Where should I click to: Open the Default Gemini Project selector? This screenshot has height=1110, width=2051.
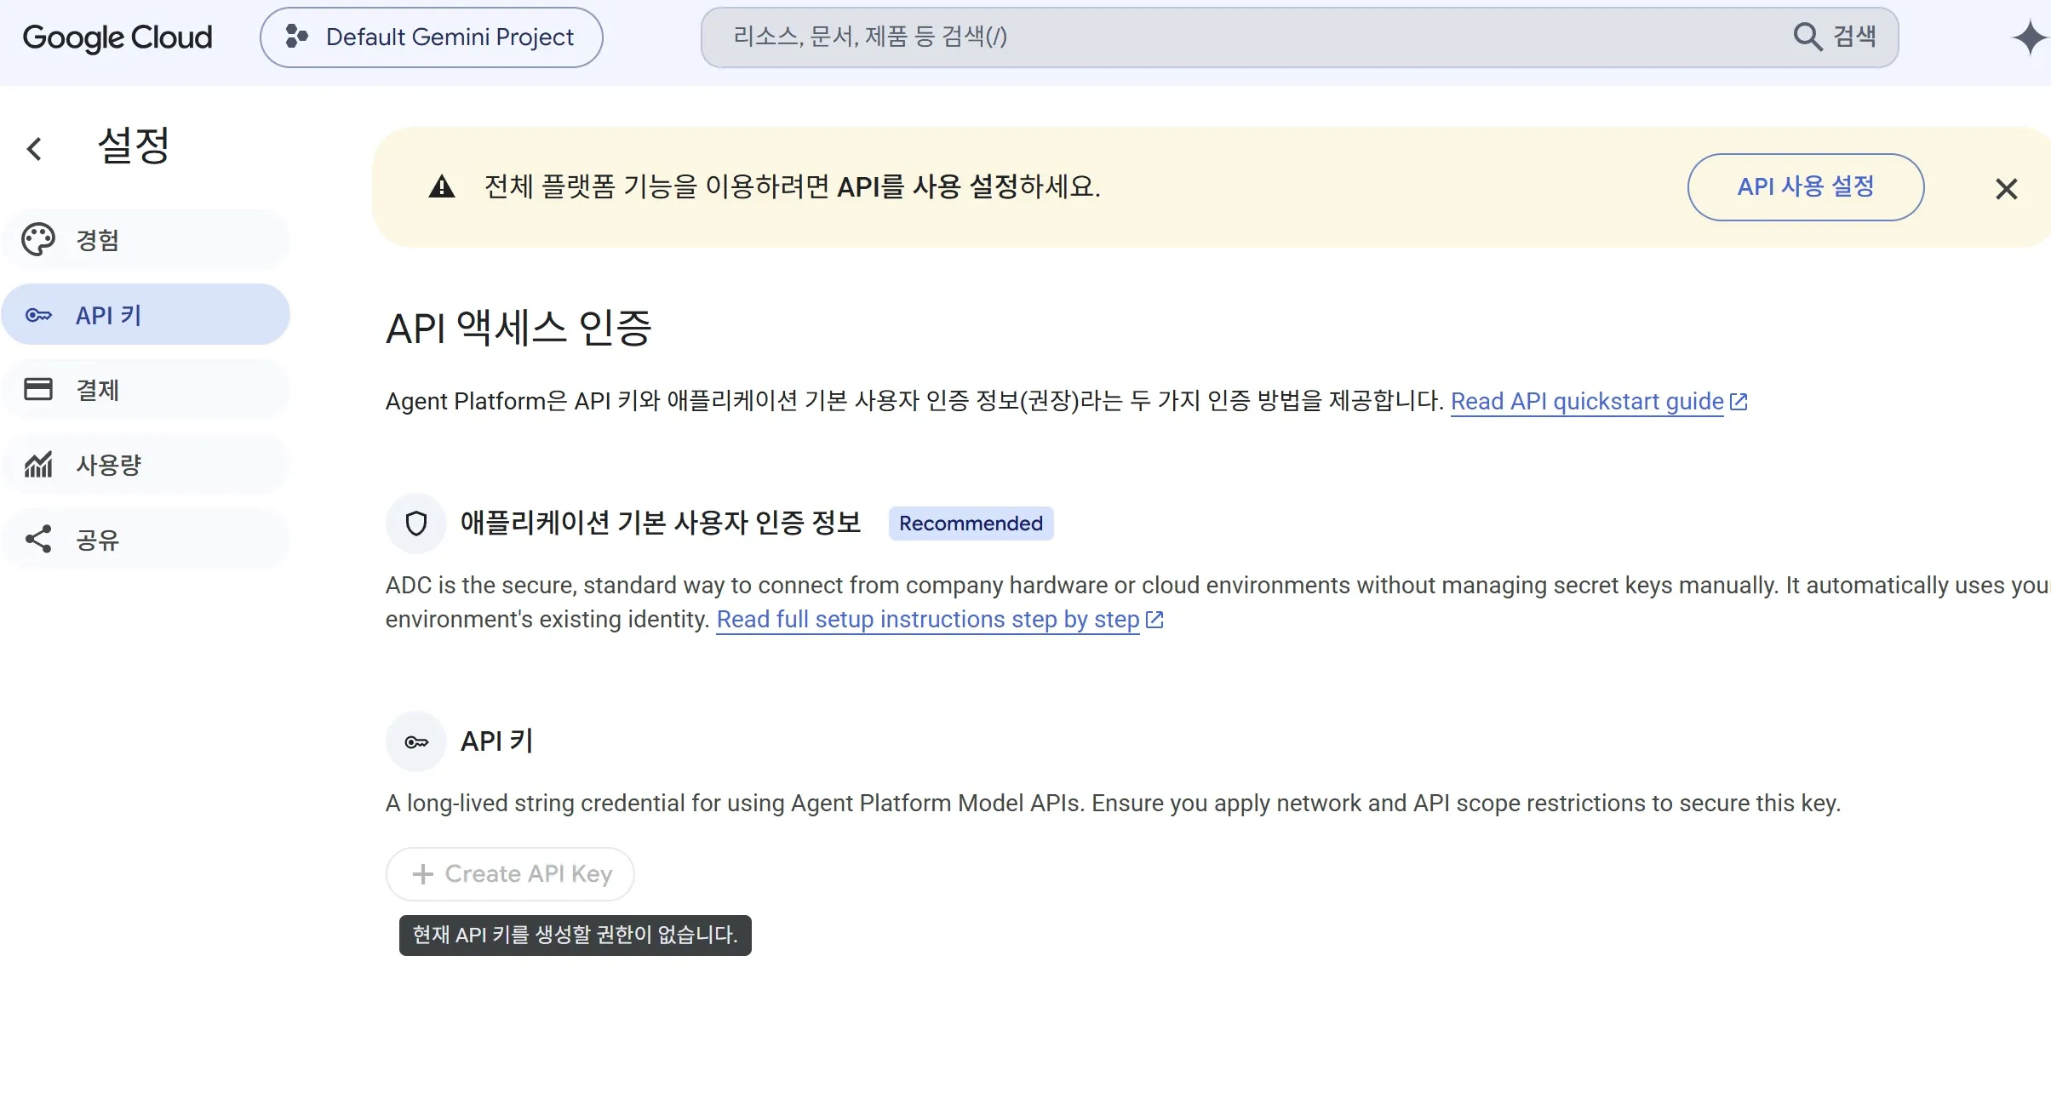432,37
